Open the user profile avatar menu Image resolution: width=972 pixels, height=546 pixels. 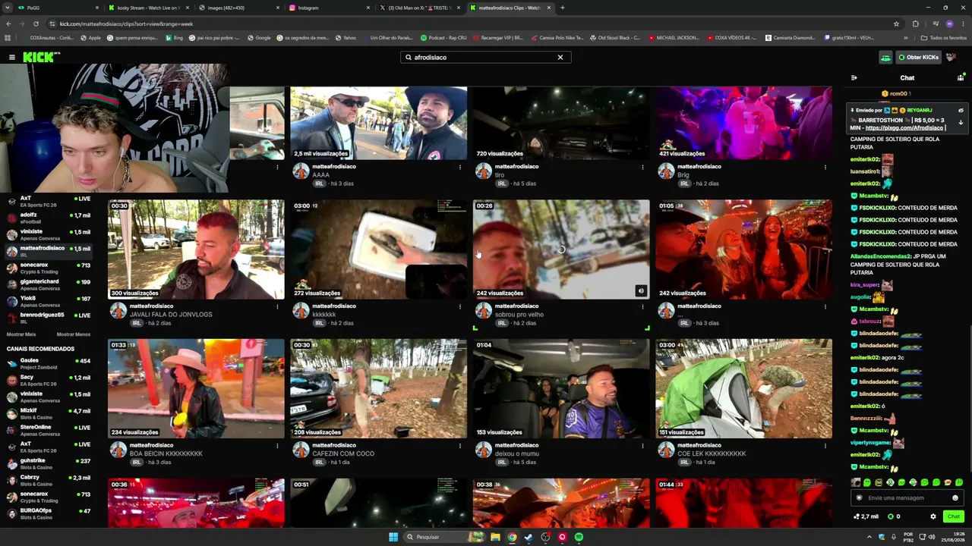point(951,57)
